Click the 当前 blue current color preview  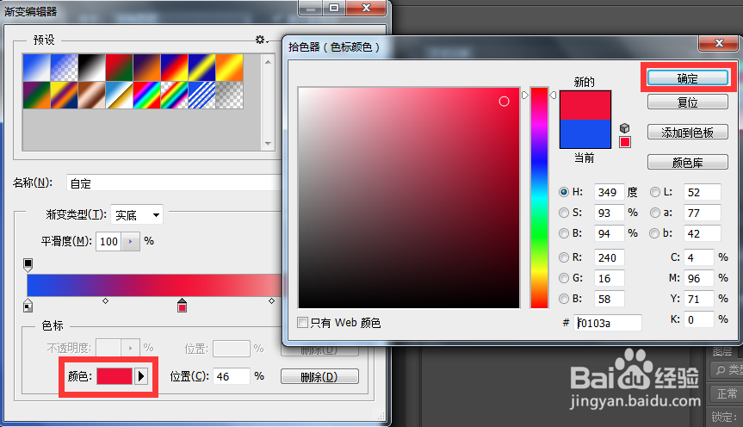pos(585,133)
